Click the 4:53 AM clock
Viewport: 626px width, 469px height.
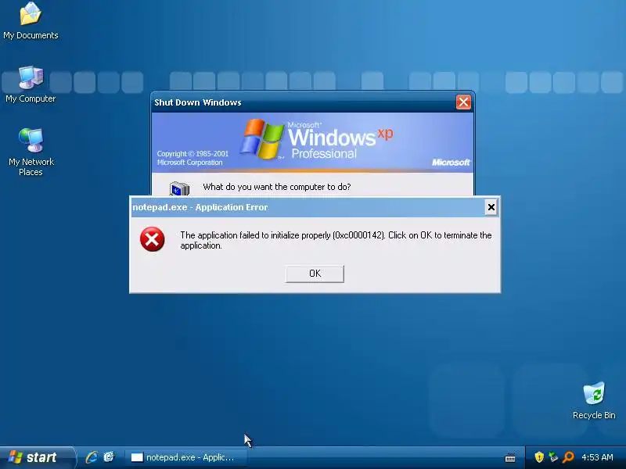(x=597, y=457)
